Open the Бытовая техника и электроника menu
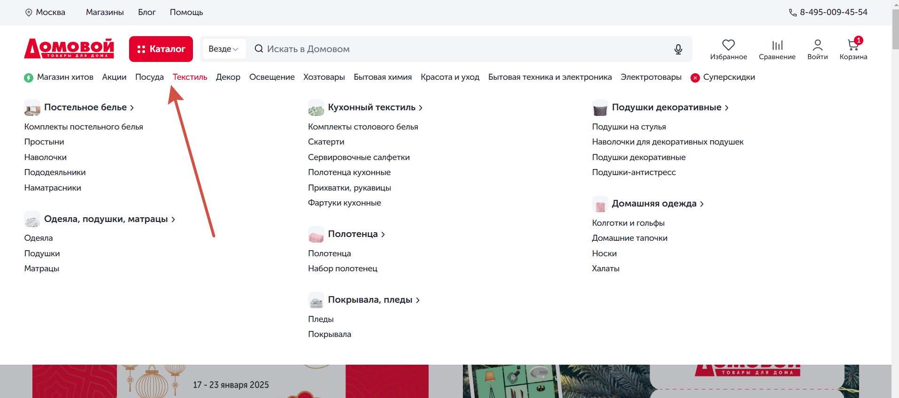Screen dimensions: 899x398 [x=550, y=77]
